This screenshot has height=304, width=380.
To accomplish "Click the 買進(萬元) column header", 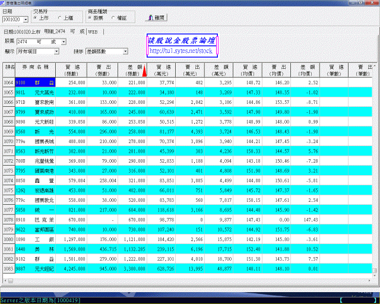I will click(x=161, y=70).
